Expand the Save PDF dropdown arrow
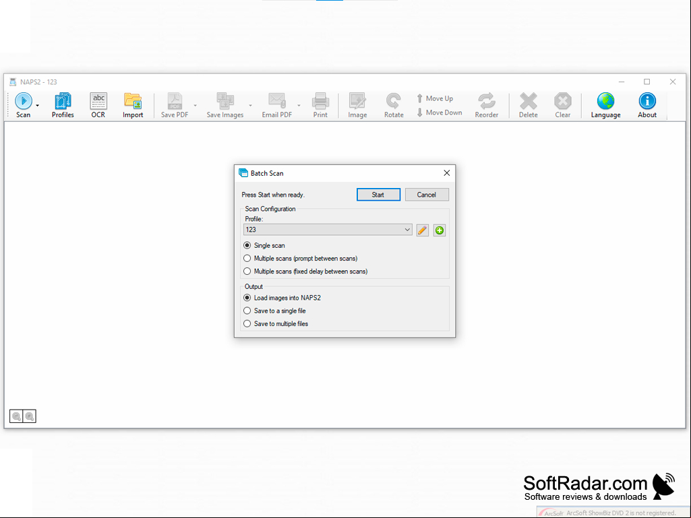691x518 pixels. pyautogui.click(x=196, y=106)
